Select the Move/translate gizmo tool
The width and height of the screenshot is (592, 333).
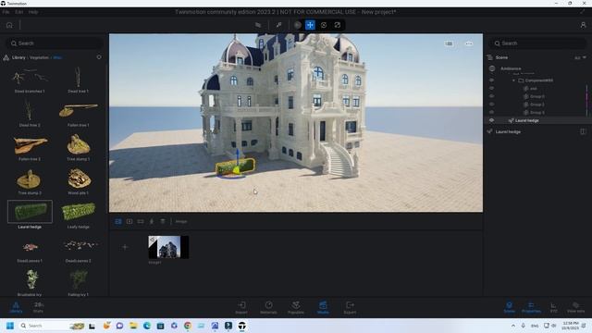pyautogui.click(x=310, y=25)
